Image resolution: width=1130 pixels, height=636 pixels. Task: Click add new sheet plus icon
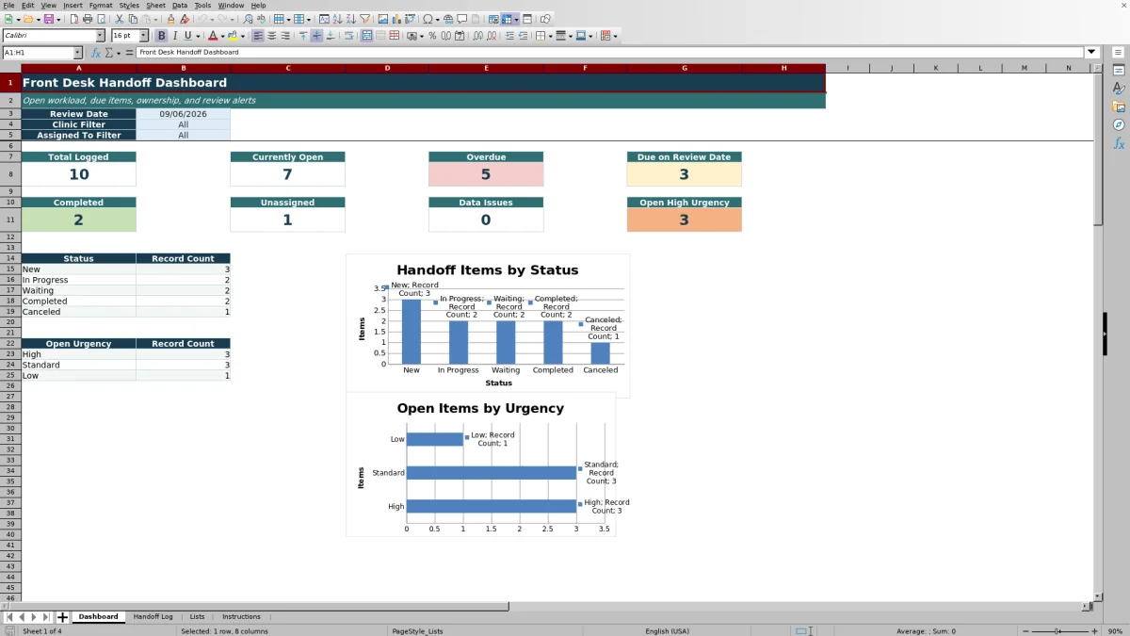(63, 617)
